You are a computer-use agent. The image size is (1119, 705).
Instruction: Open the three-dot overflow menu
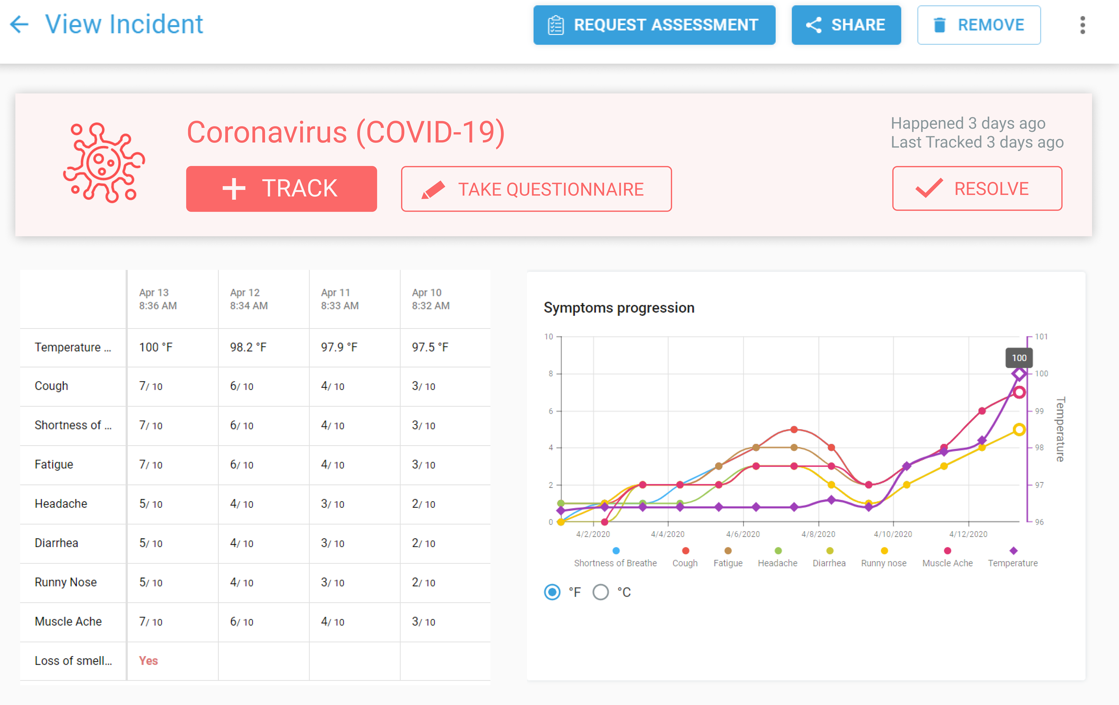click(x=1083, y=24)
